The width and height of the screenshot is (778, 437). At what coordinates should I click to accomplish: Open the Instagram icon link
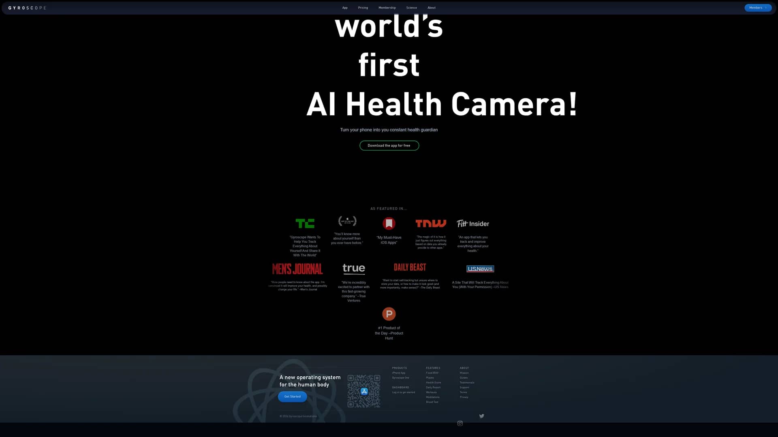(x=460, y=424)
